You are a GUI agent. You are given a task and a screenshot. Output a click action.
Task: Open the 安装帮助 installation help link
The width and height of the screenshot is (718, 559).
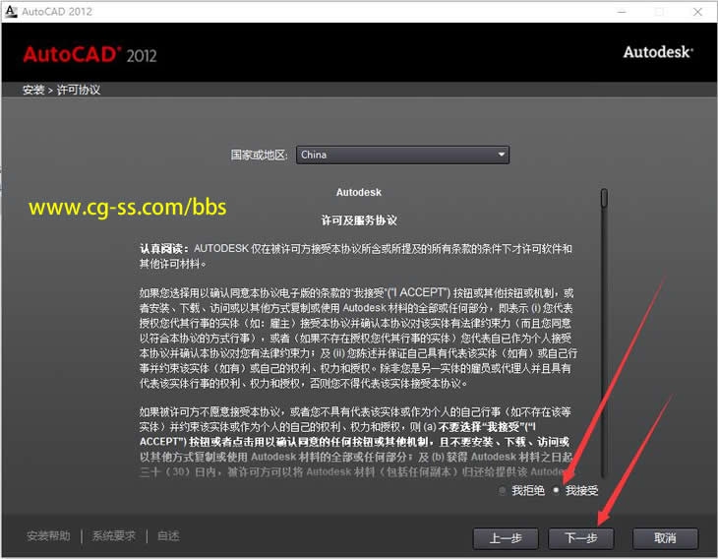[x=48, y=535]
